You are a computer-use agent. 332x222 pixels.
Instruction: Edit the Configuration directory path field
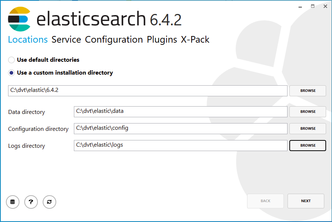point(181,129)
